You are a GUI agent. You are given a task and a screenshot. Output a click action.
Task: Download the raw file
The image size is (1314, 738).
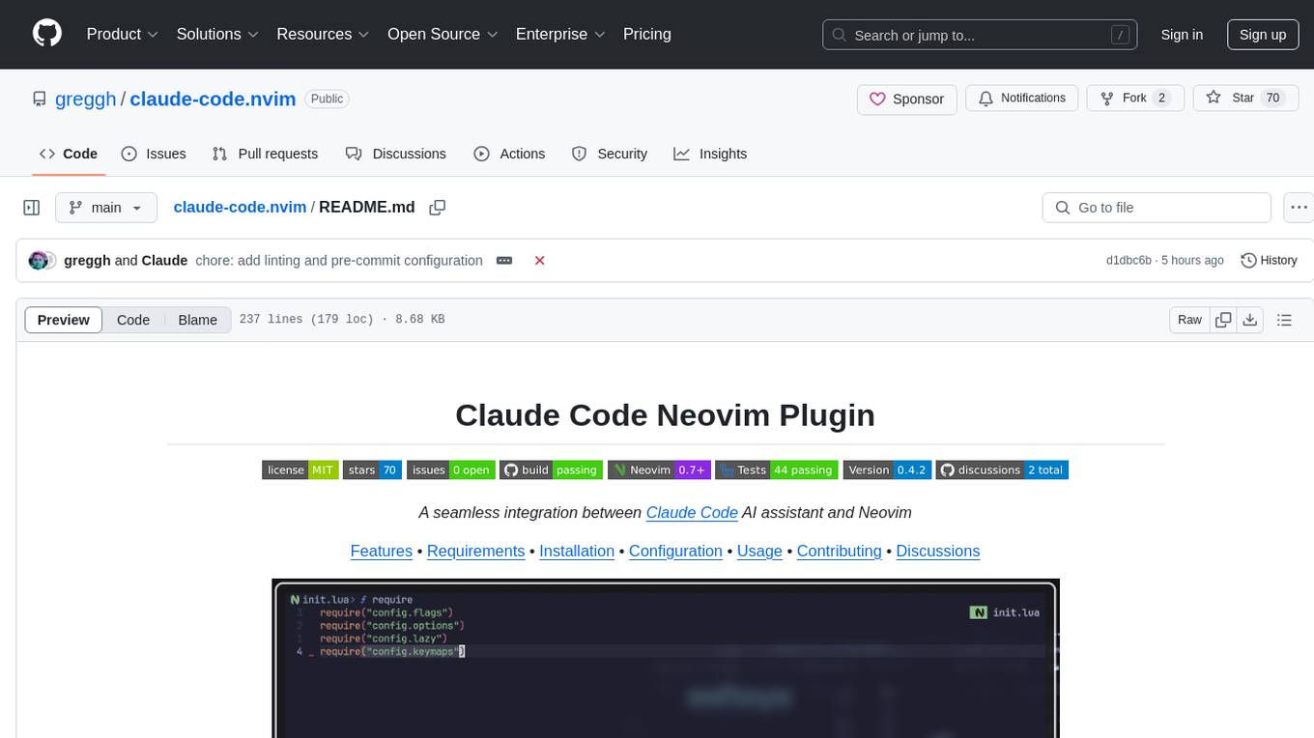point(1249,320)
